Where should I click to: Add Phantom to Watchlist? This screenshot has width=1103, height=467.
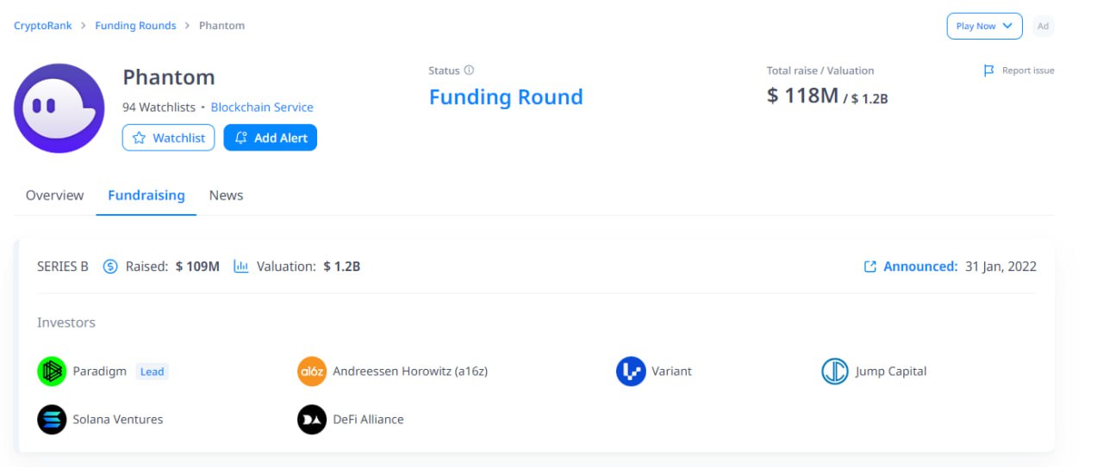coord(168,138)
